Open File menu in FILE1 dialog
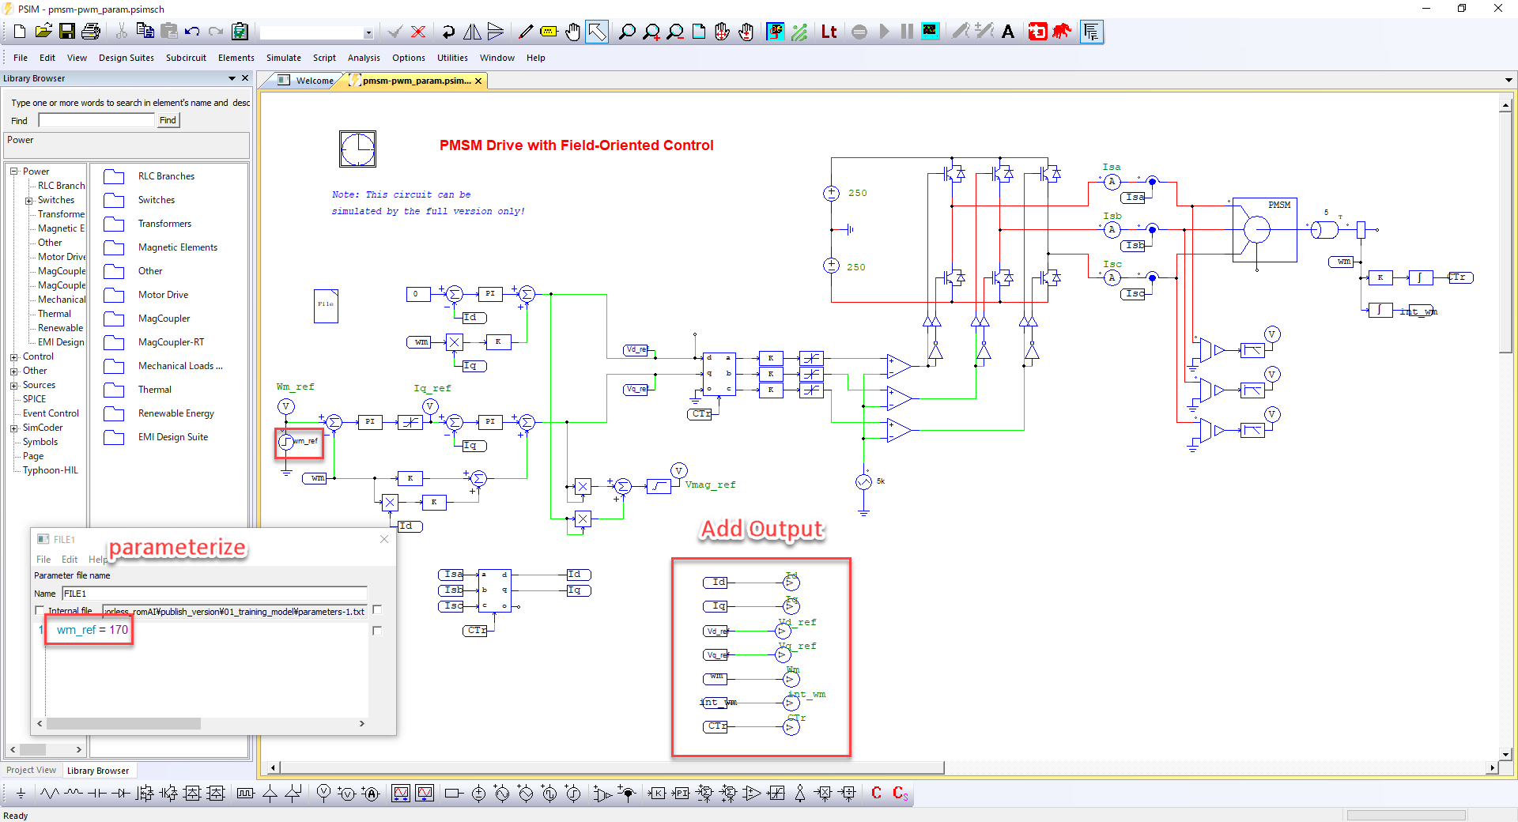Image resolution: width=1518 pixels, height=822 pixels. pos(43,560)
